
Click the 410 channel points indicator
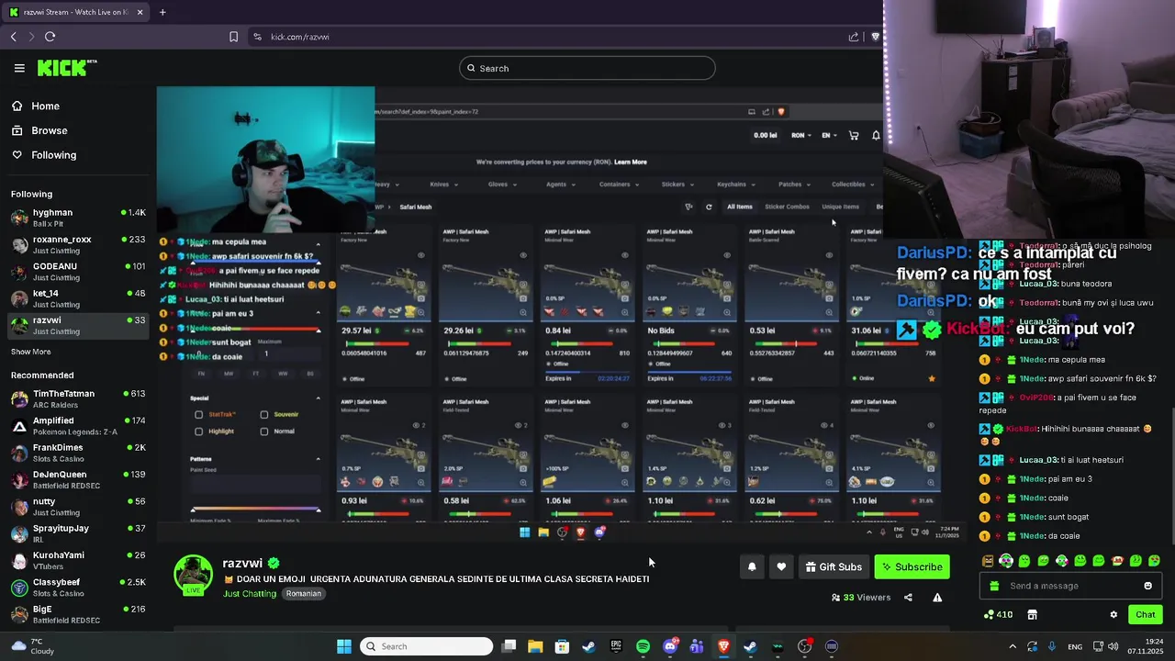coord(998,615)
